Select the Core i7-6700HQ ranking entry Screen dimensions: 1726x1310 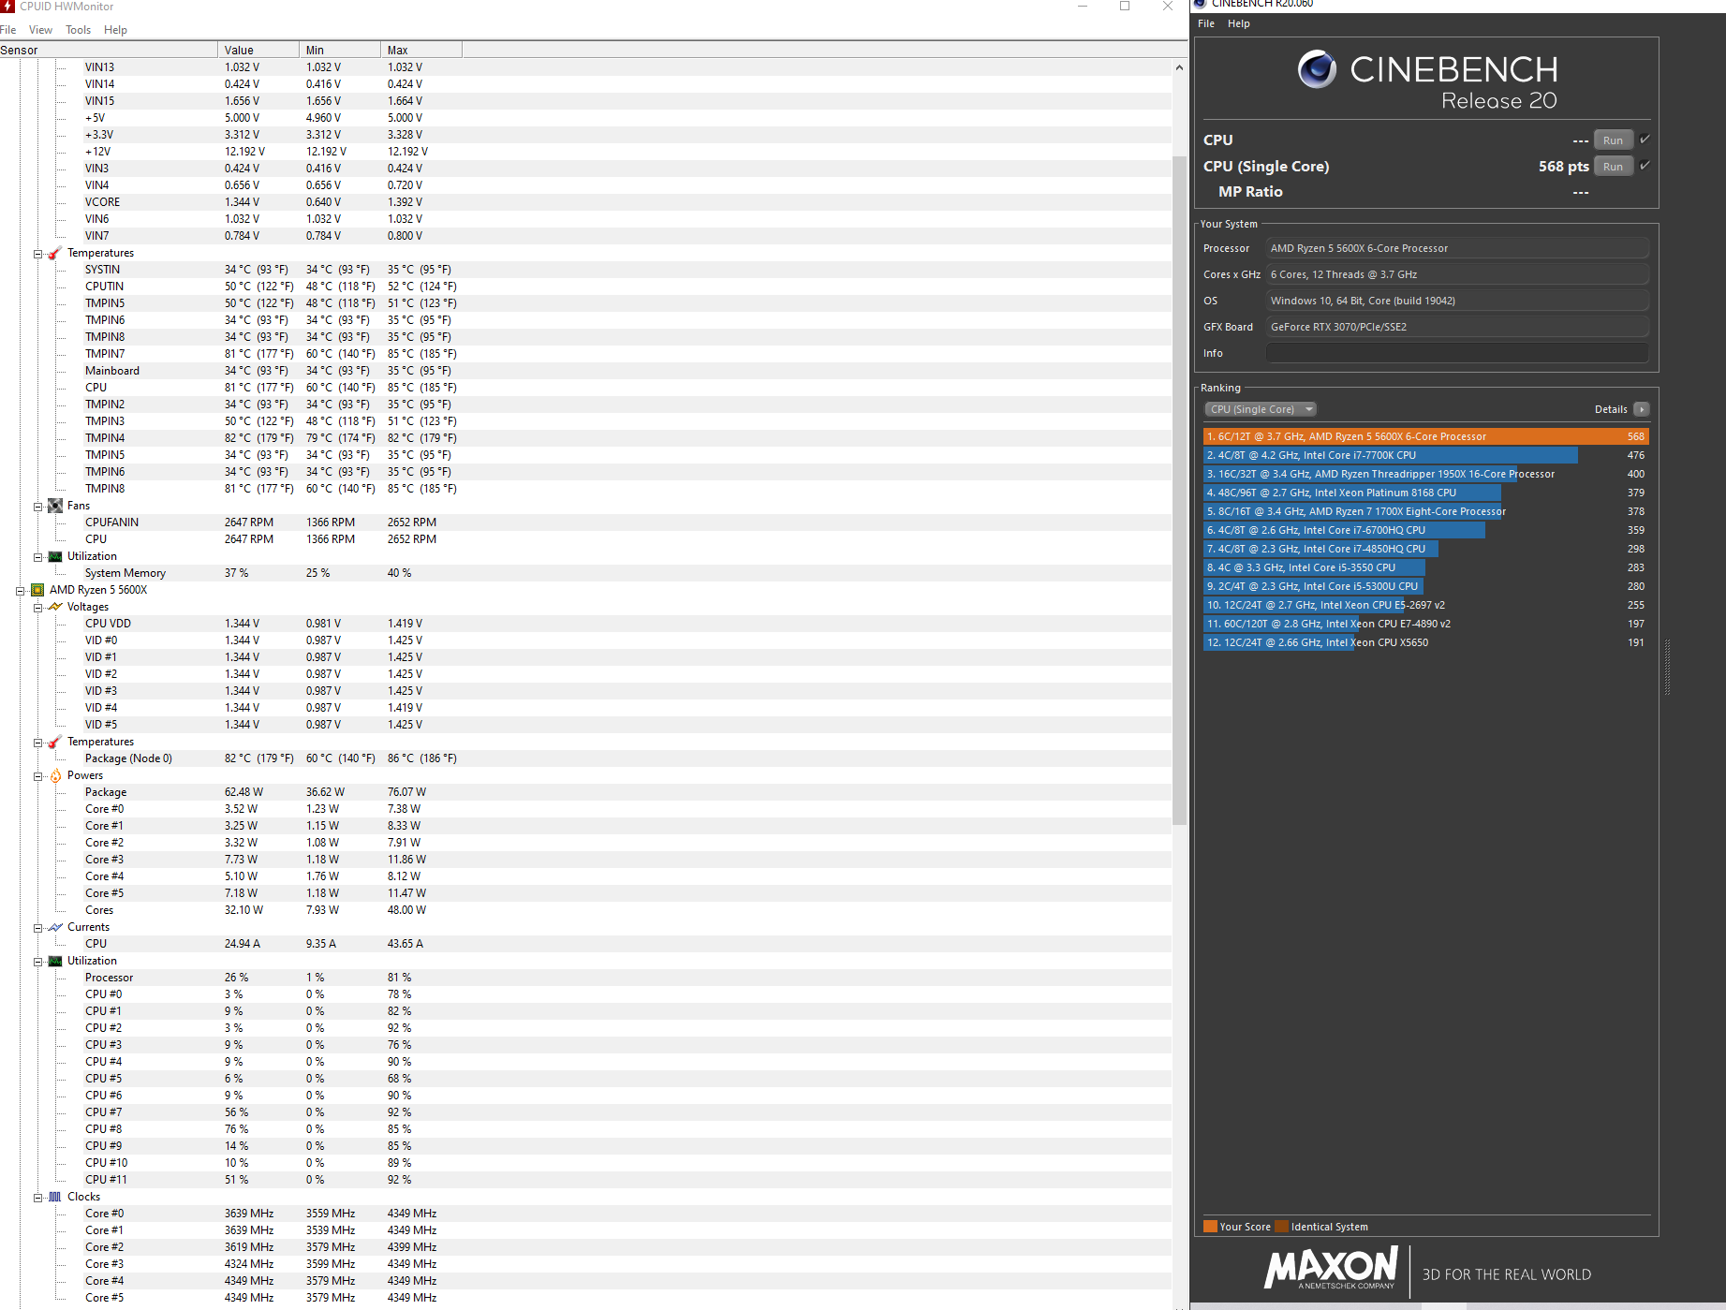(x=1425, y=530)
